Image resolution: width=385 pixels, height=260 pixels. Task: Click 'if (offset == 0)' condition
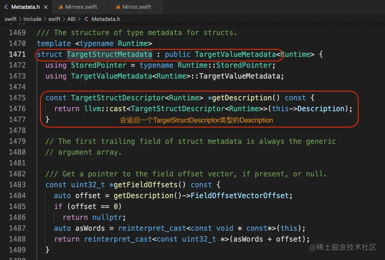88,206
